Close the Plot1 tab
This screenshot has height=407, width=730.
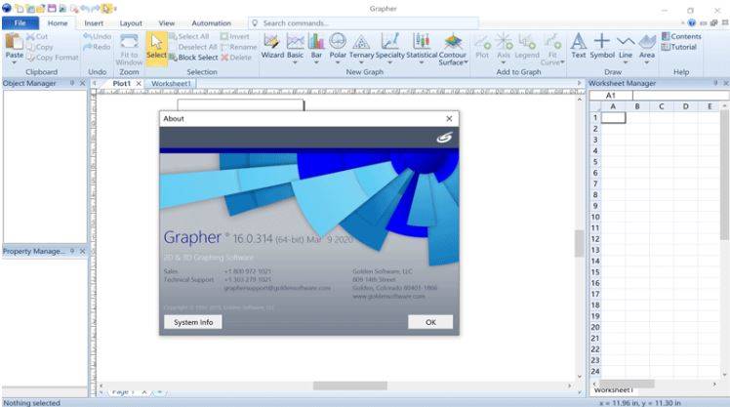coord(139,83)
